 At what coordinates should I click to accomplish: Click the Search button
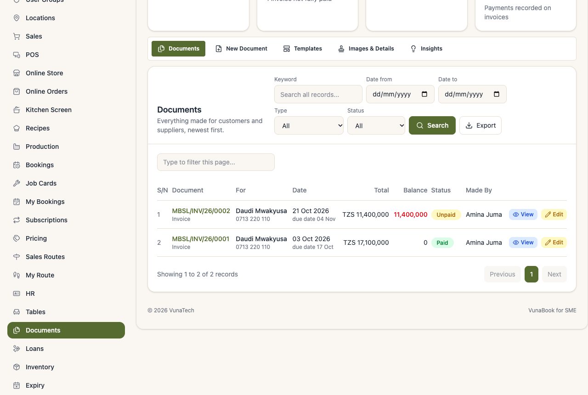click(432, 125)
